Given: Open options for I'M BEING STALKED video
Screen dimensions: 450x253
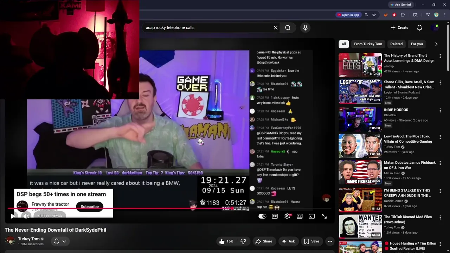Looking at the screenshot, I should (440, 191).
